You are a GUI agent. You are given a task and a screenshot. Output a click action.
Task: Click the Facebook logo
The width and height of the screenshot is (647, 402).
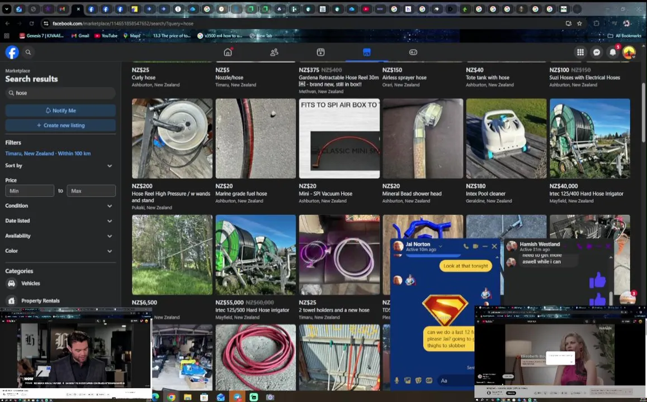tap(12, 52)
